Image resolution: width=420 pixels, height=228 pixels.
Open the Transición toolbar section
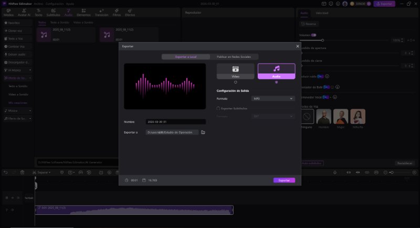(101, 13)
